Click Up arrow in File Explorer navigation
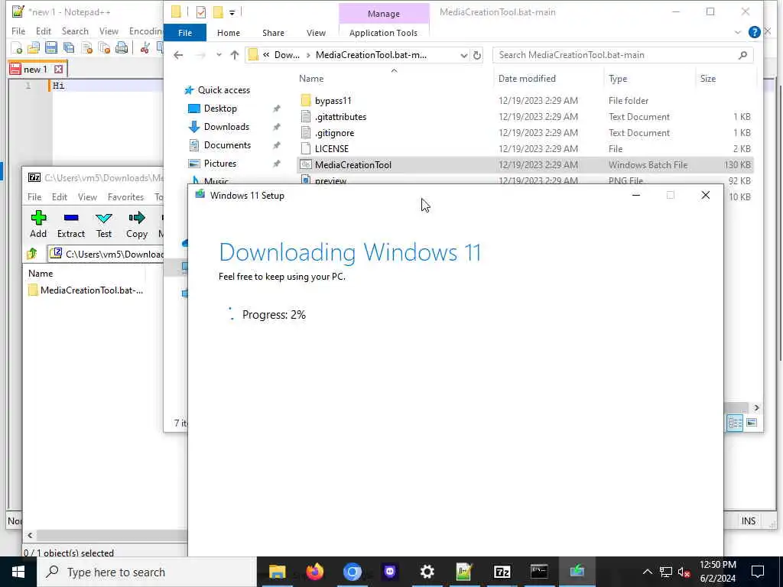Screen dimensions: 783x587 point(235,55)
